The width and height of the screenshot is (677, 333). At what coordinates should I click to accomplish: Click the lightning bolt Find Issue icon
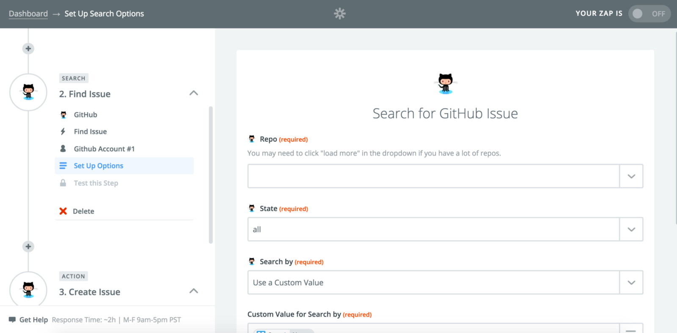point(63,132)
